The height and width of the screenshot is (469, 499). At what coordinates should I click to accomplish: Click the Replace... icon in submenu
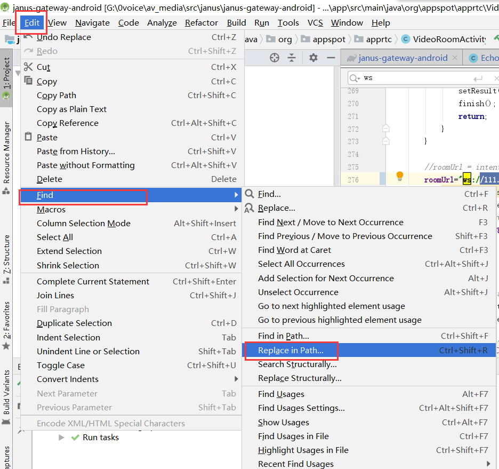coord(249,208)
